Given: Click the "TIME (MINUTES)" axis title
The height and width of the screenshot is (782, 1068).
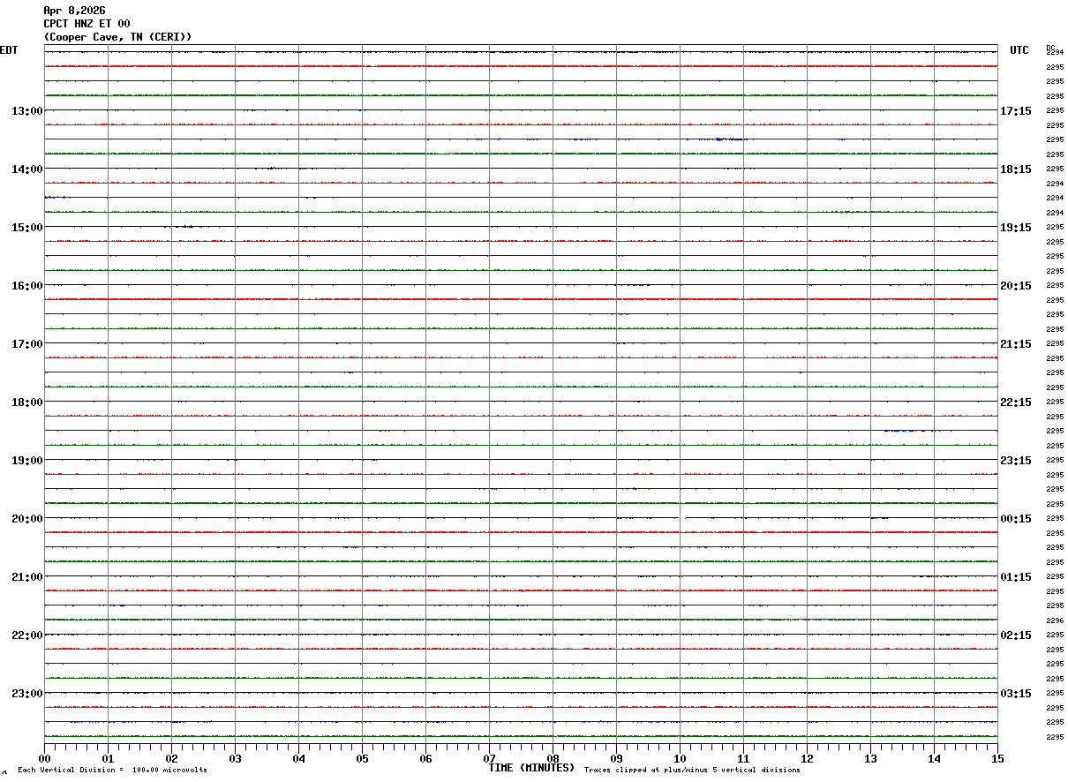Looking at the screenshot, I should point(531,768).
